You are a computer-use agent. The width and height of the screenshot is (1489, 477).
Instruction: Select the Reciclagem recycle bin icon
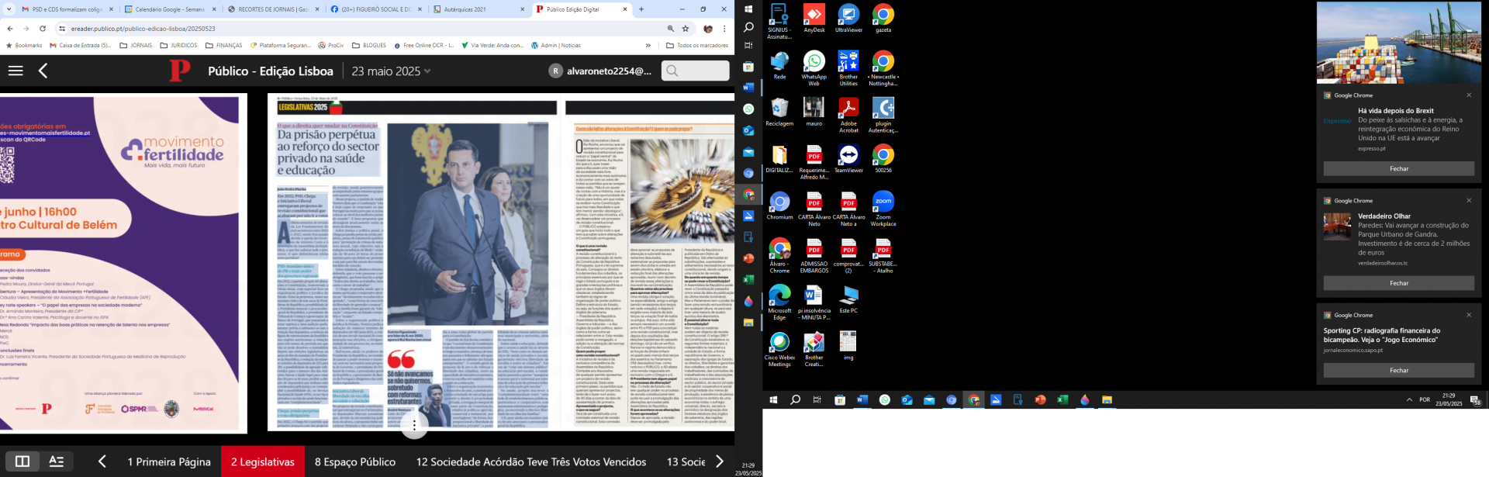[779, 112]
